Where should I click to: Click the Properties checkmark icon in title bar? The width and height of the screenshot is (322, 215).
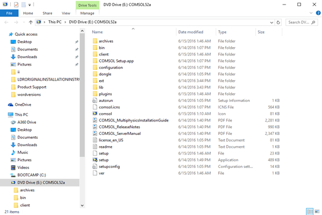click(16, 4)
